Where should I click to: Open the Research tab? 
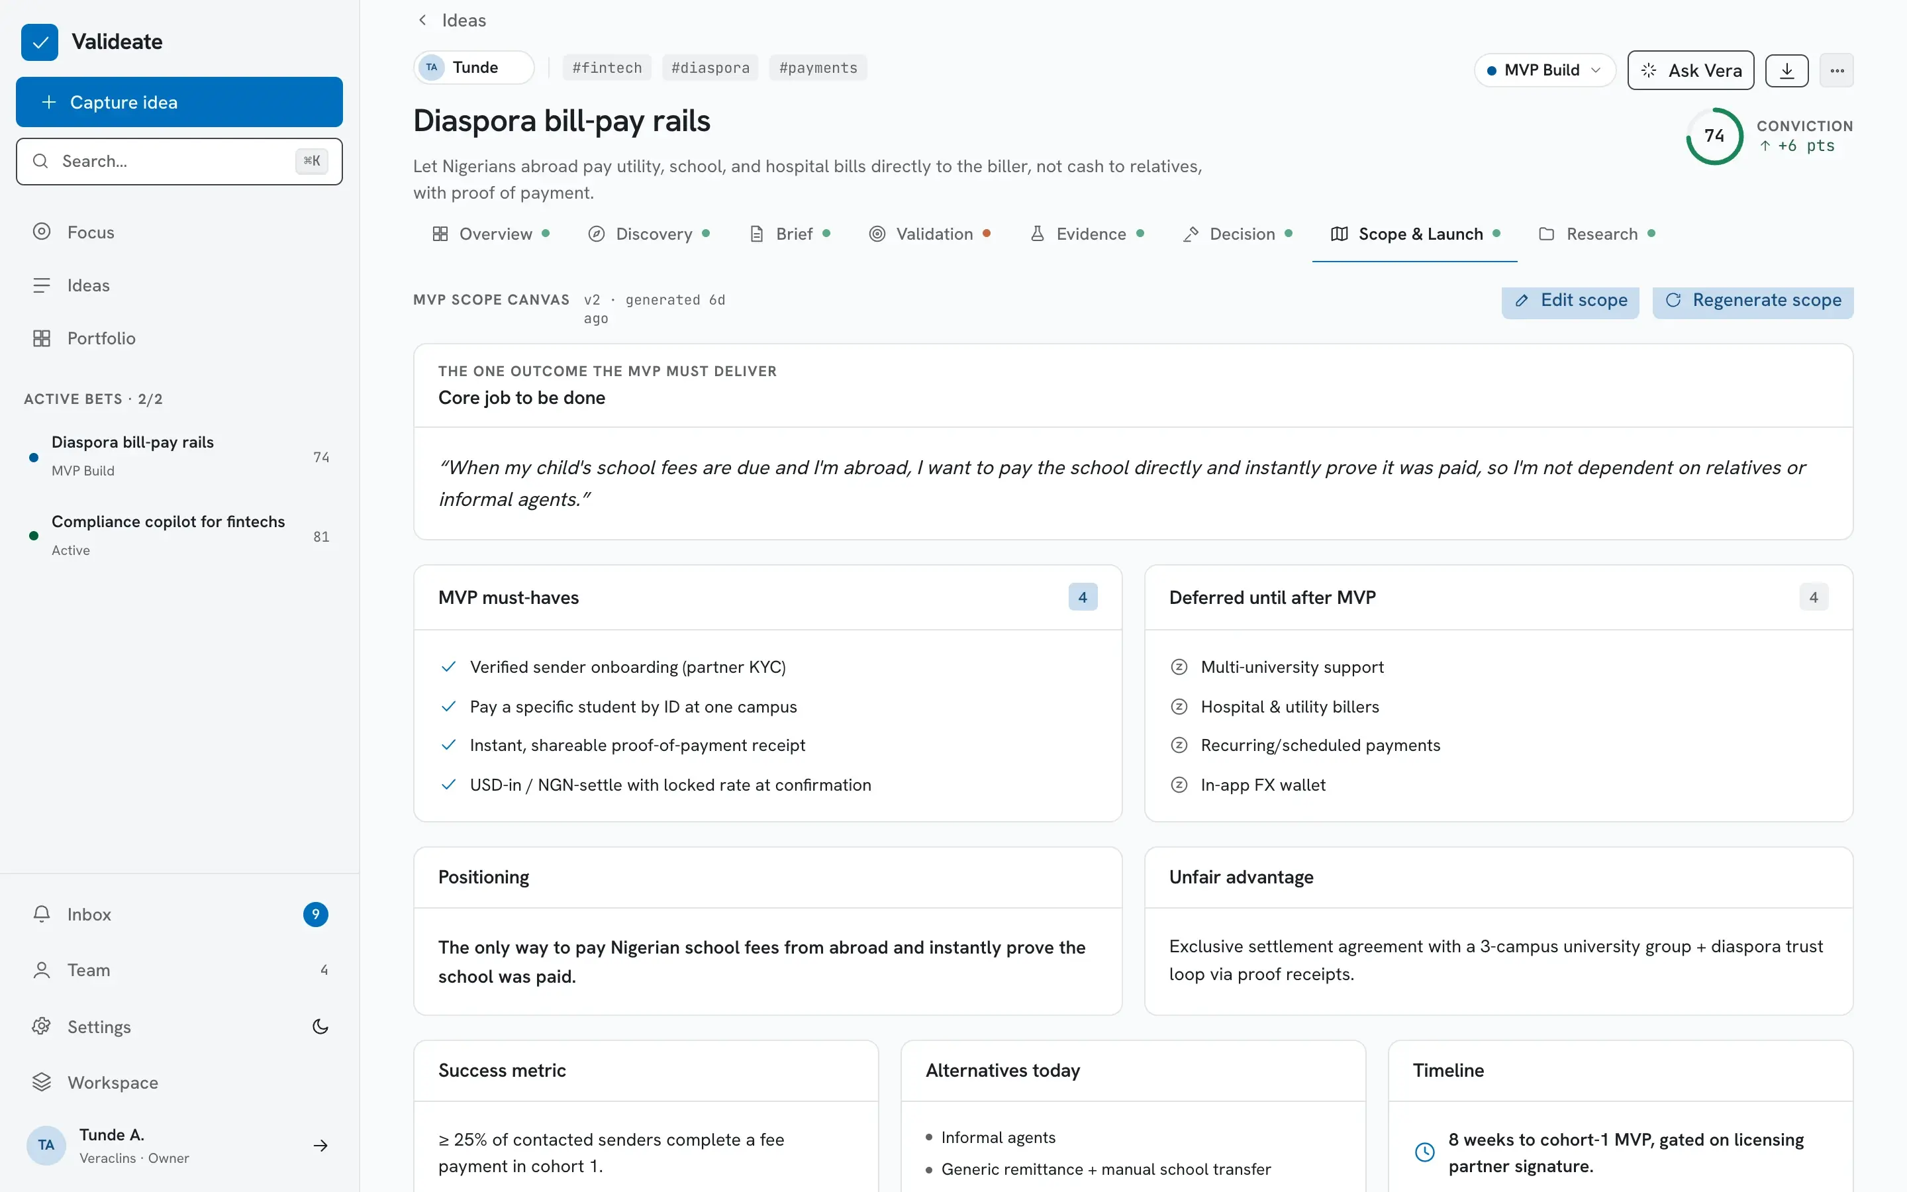click(x=1596, y=234)
